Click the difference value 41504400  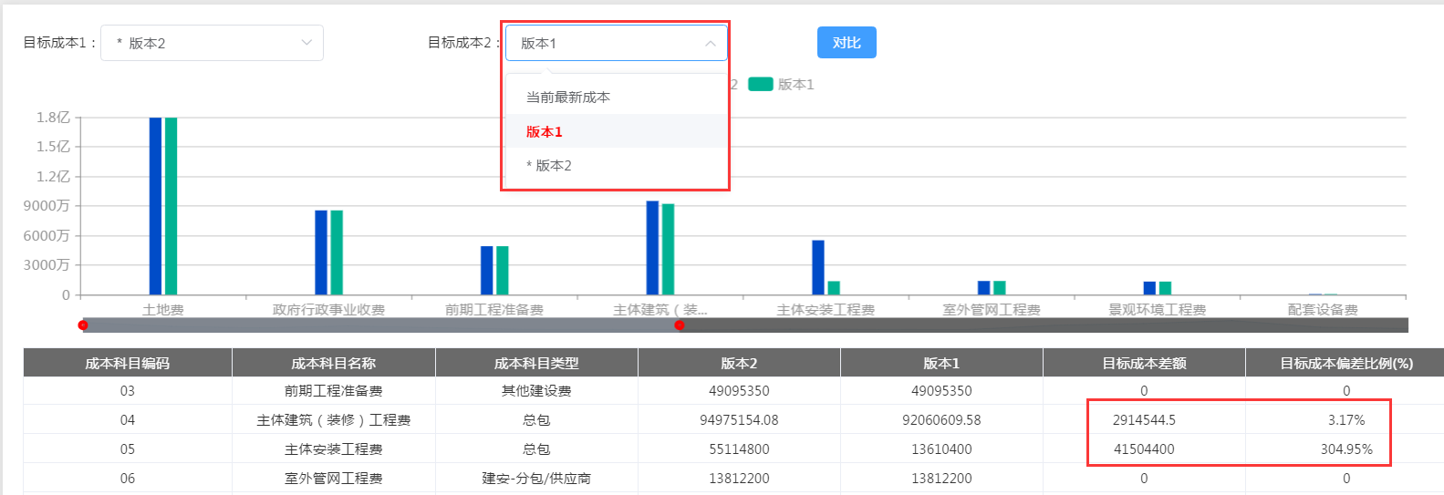coord(1144,449)
